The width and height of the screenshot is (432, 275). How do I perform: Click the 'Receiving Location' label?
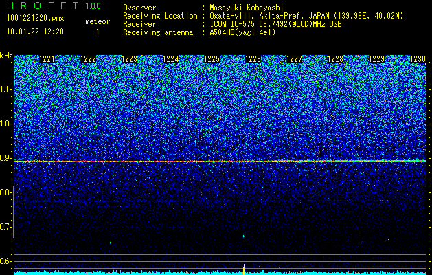tap(160, 16)
